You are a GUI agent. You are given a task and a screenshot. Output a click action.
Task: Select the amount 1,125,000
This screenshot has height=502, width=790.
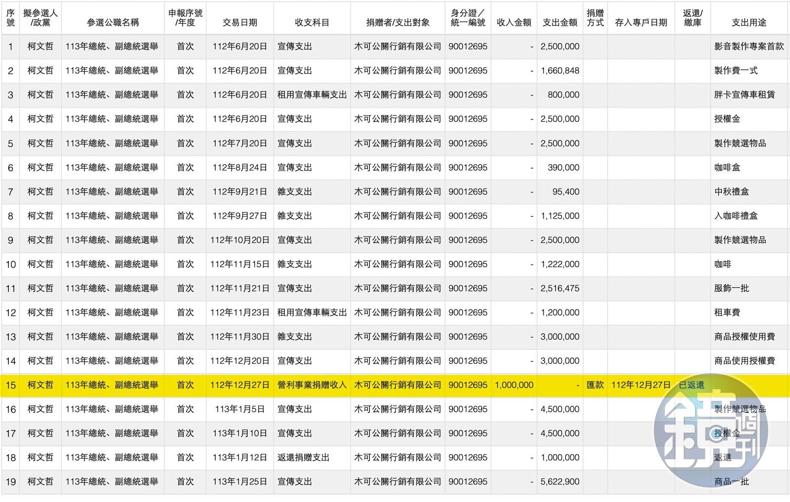tap(560, 216)
